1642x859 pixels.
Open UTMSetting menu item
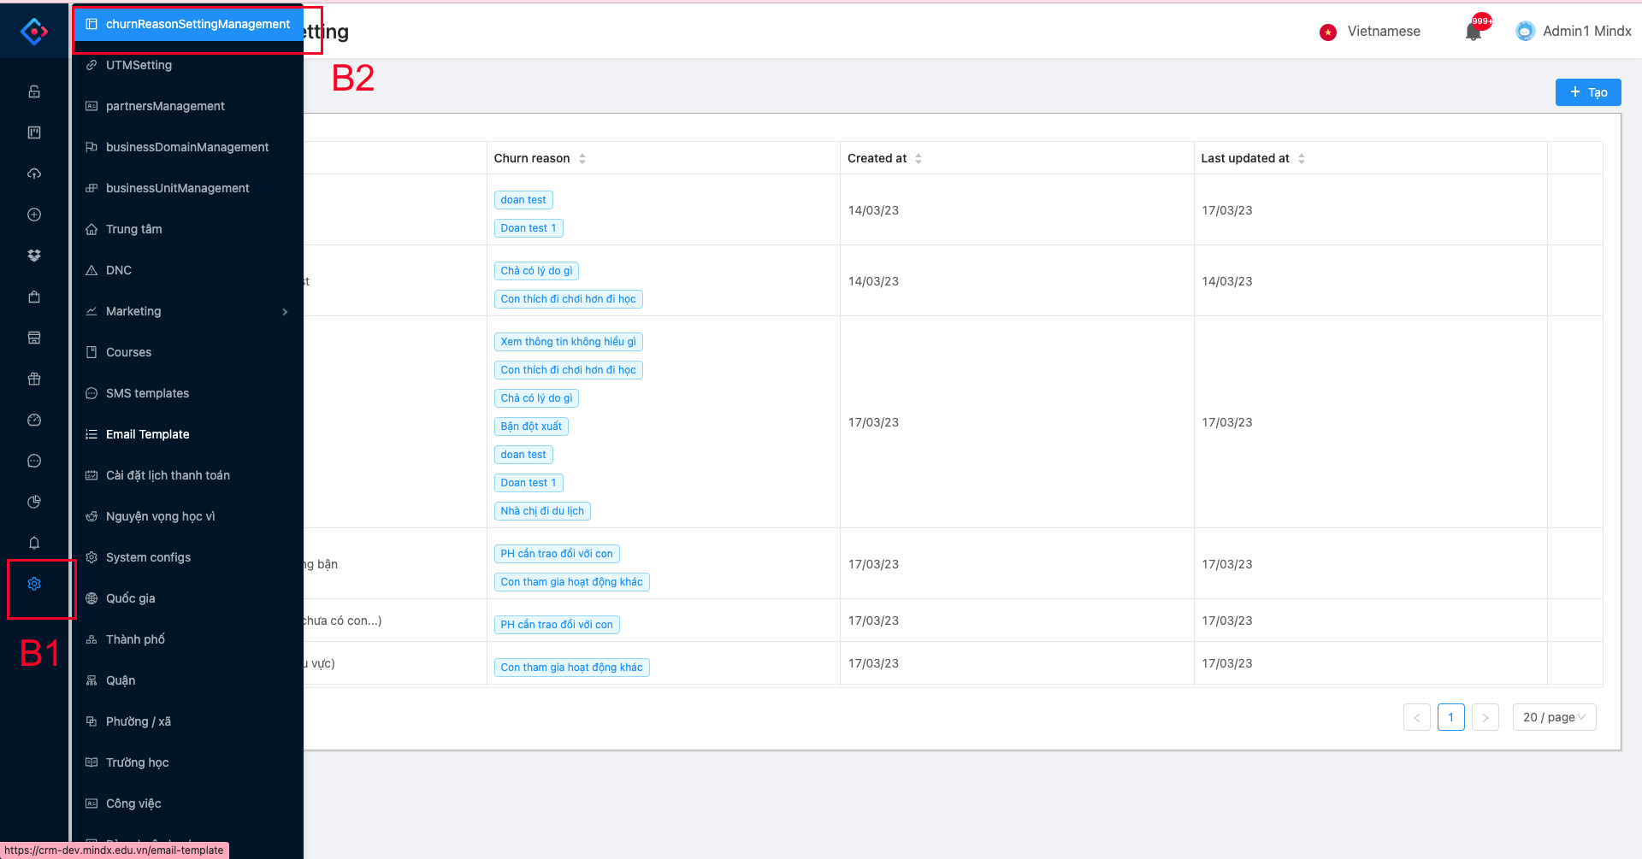click(x=188, y=65)
